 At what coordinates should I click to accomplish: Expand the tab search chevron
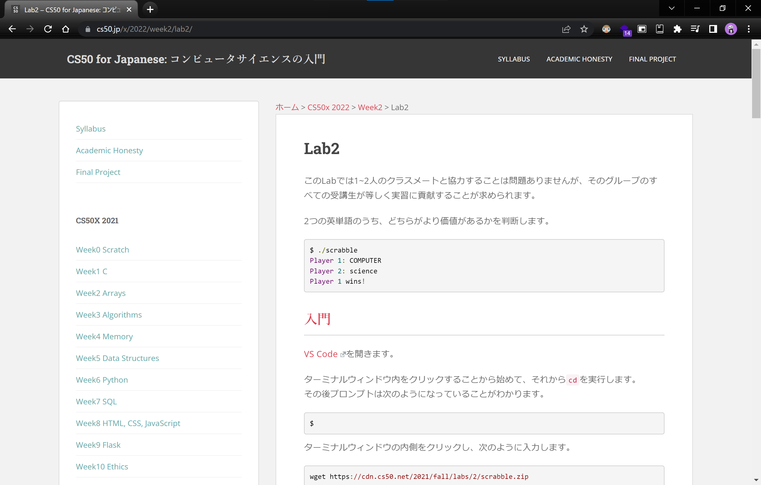671,9
